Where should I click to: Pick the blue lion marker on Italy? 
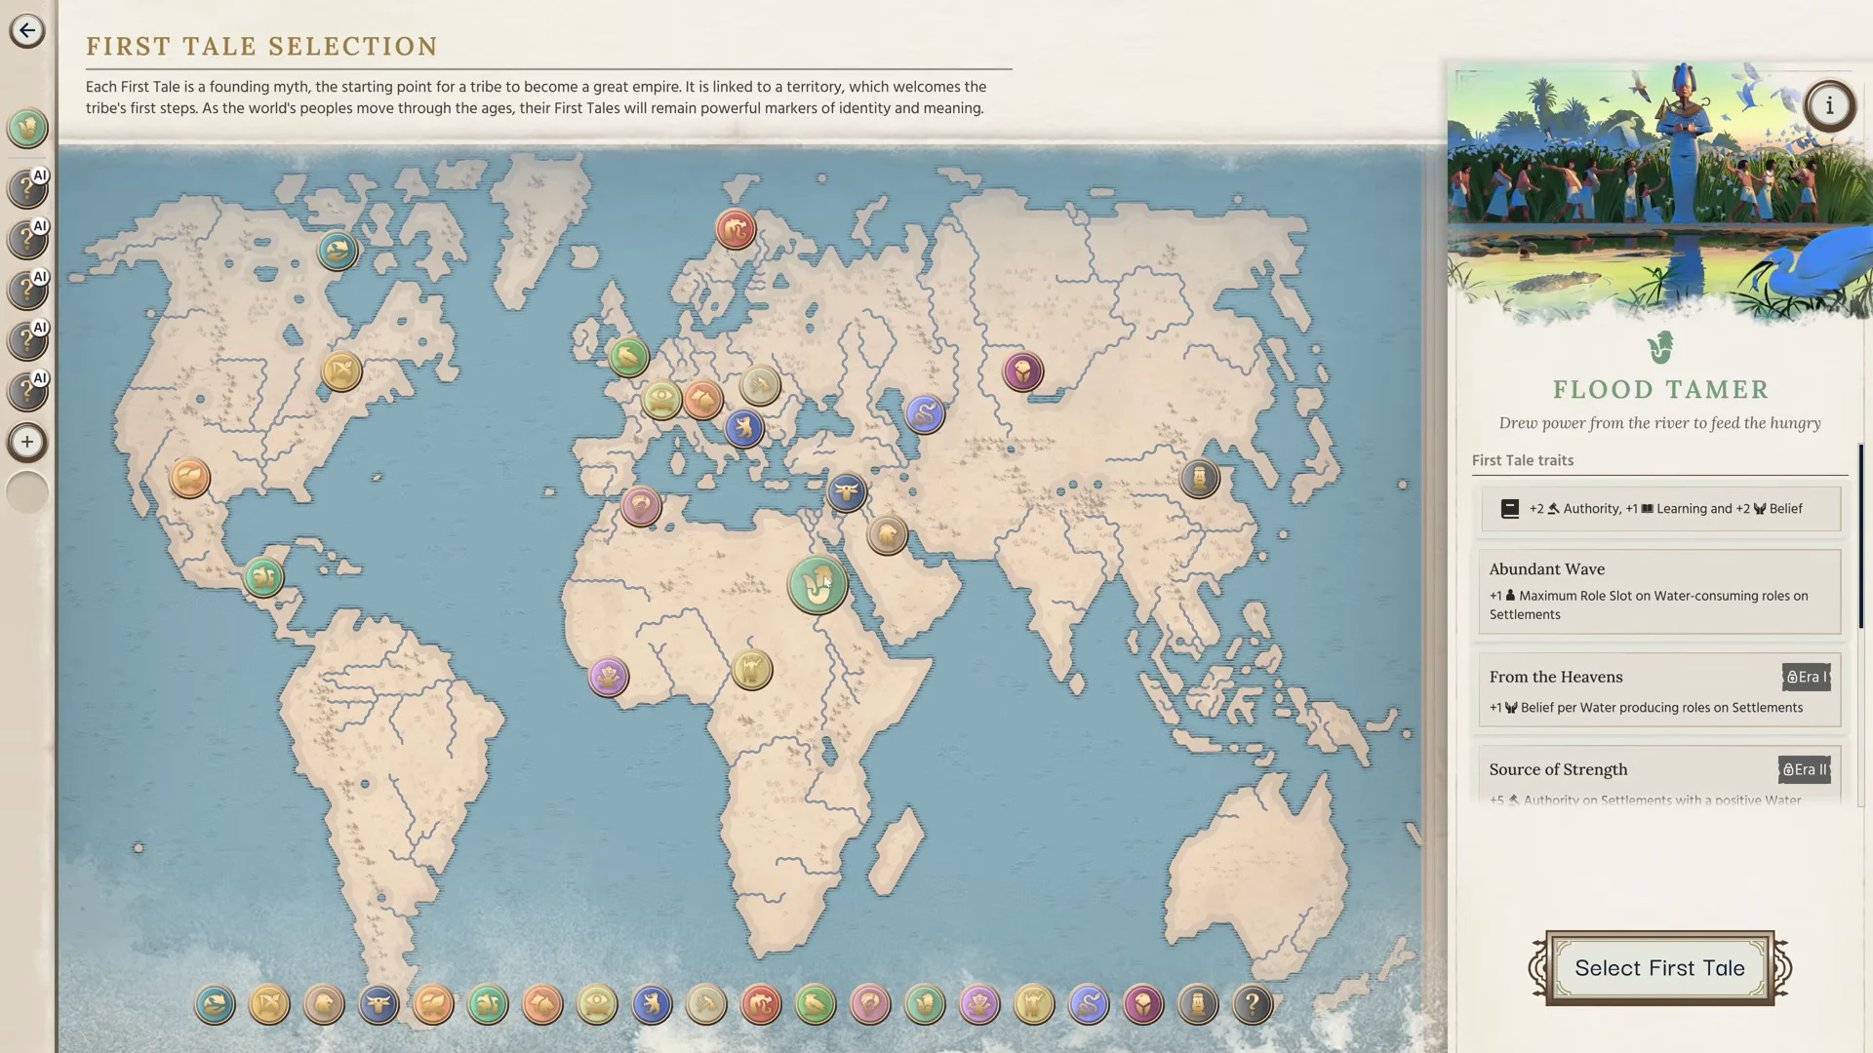point(743,427)
